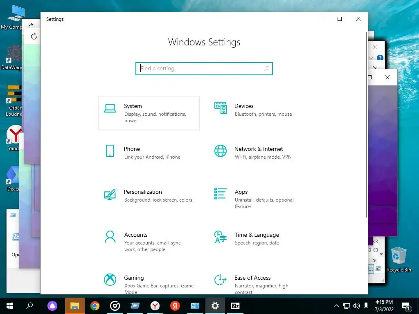Viewport: 419px width, 314px height.
Task: Open the network icon in system tray
Action: pyautogui.click(x=347, y=306)
